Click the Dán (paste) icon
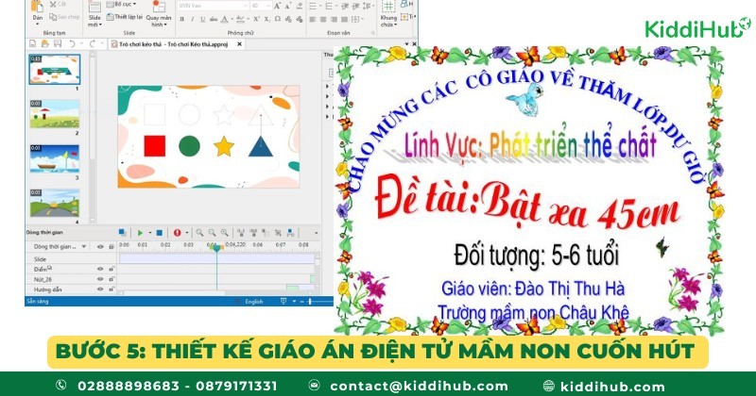The image size is (756, 396). pyautogui.click(x=37, y=7)
